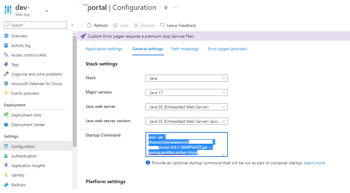
Task: Click the Refresh circular arrow icon
Action: click(x=89, y=25)
